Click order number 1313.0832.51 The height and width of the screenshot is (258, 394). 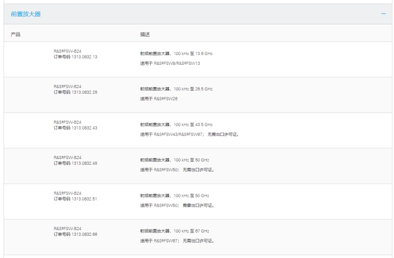(x=75, y=199)
